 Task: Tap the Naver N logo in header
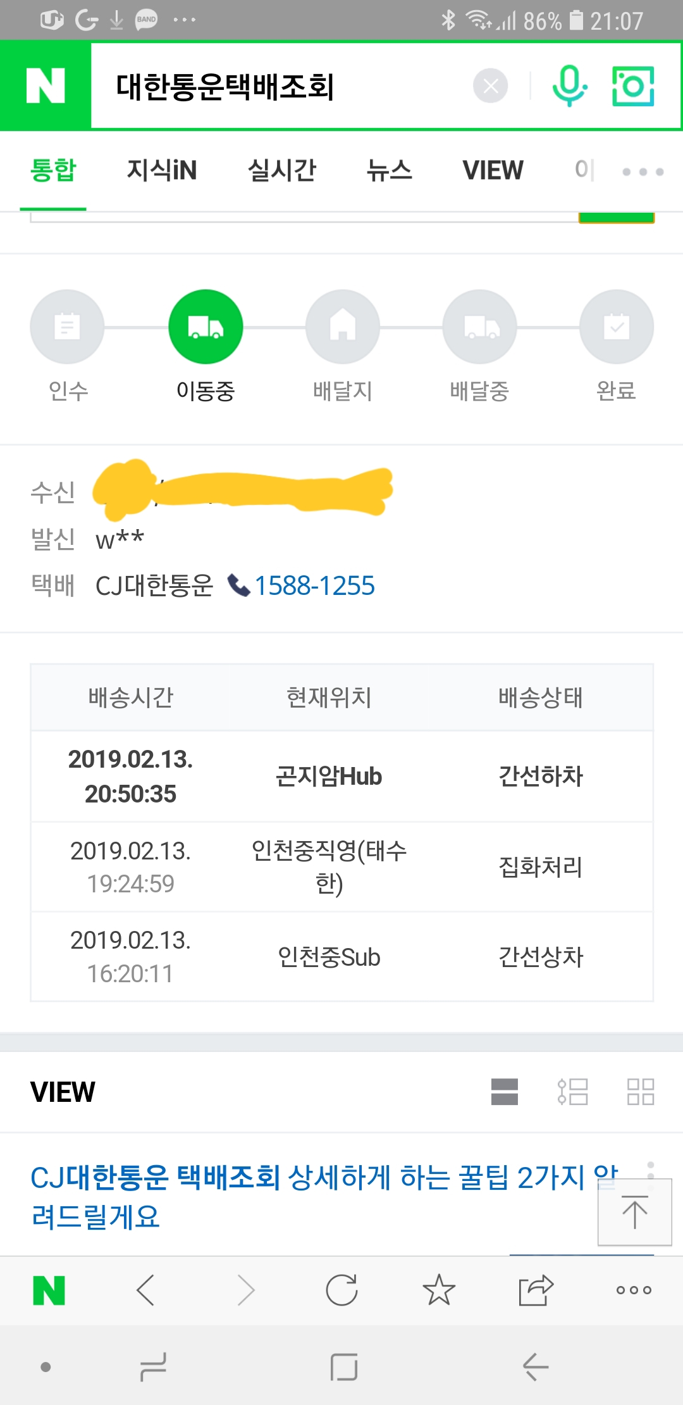click(x=46, y=86)
